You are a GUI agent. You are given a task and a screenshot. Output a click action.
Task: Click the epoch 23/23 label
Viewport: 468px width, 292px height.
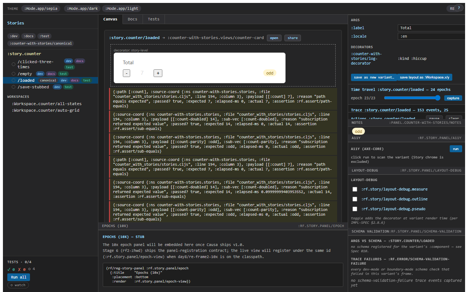[x=363, y=98]
